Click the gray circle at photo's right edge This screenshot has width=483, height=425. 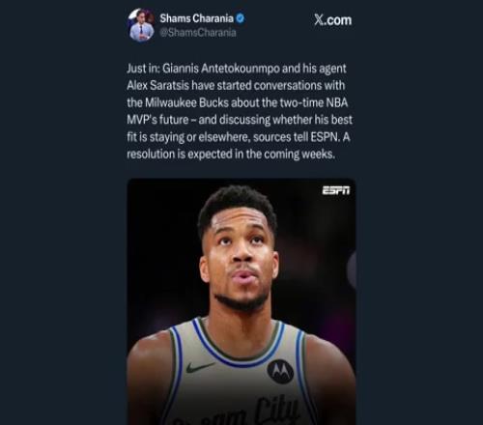[352, 269]
